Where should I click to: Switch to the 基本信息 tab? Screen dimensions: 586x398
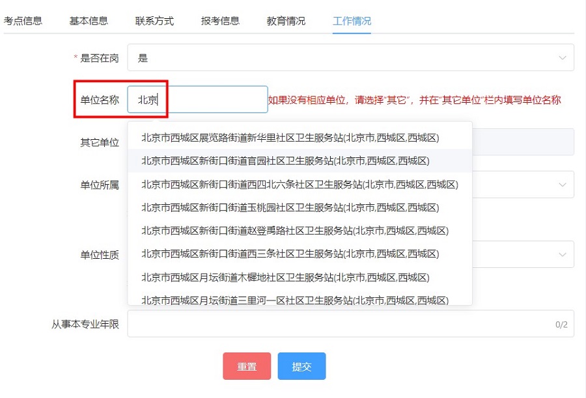pyautogui.click(x=89, y=21)
